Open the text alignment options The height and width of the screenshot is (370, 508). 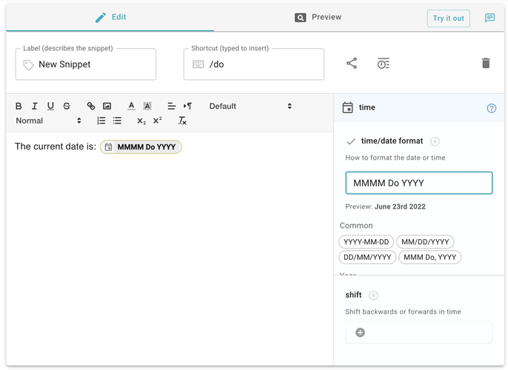point(171,106)
